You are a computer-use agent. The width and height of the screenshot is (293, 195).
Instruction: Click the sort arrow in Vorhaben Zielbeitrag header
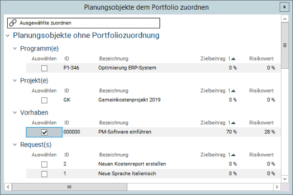(233, 123)
